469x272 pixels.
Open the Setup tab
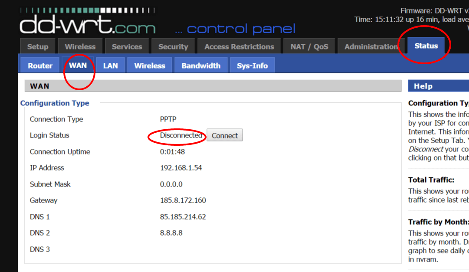(38, 46)
